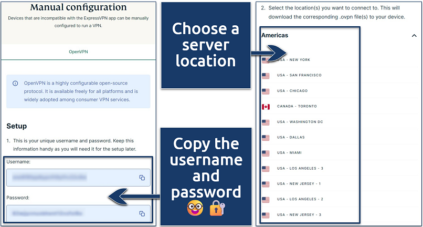Open the OpenVPN tab

[x=78, y=52]
